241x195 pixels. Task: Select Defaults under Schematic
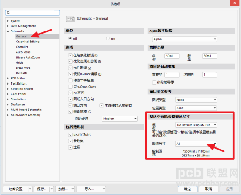click(x=22, y=73)
